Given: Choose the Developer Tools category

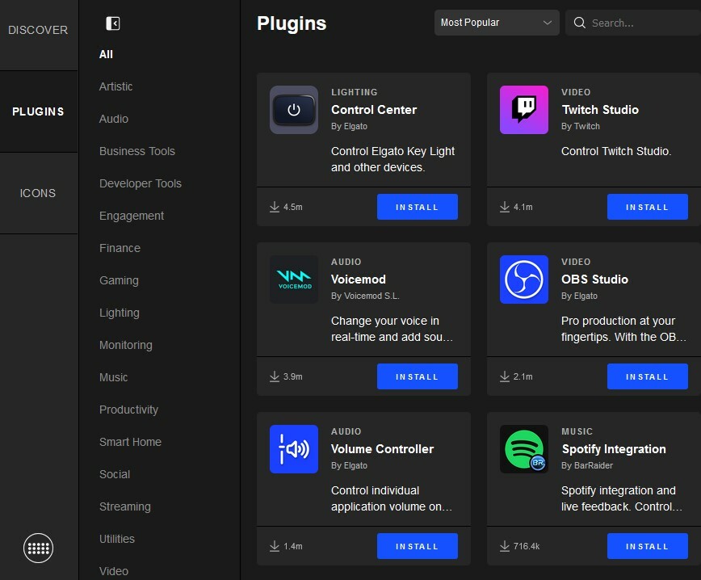Looking at the screenshot, I should 141,183.
